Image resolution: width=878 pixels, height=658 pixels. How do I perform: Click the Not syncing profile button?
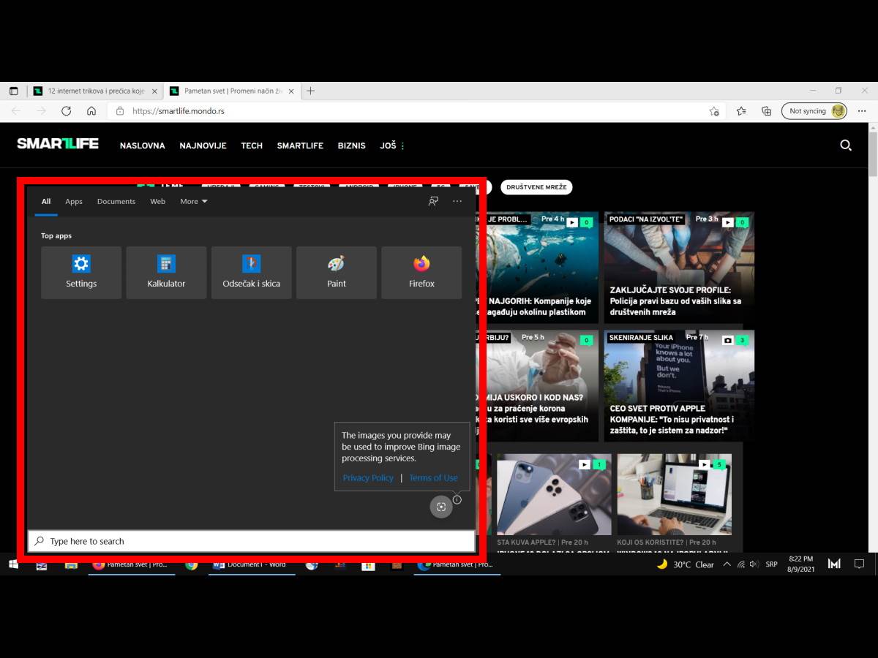click(x=814, y=111)
